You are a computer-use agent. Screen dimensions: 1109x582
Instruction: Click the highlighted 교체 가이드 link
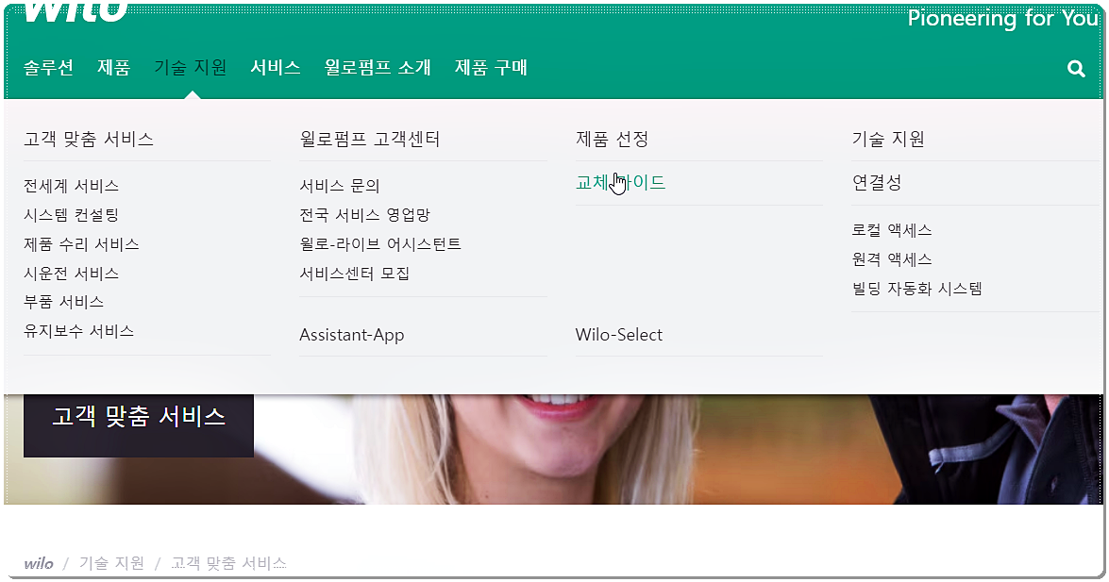click(622, 183)
